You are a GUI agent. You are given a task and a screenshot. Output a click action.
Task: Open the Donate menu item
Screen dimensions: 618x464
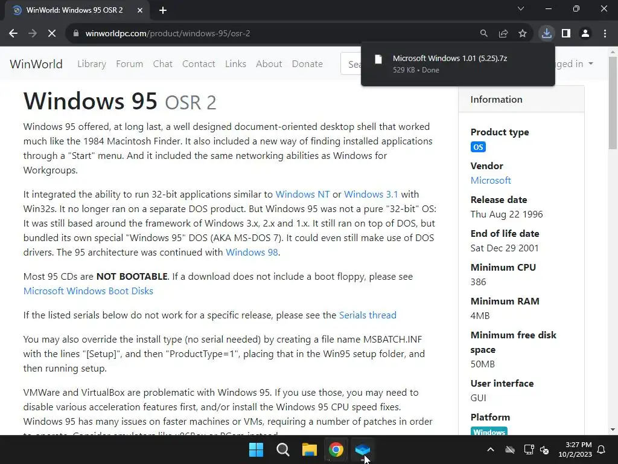coord(307,64)
